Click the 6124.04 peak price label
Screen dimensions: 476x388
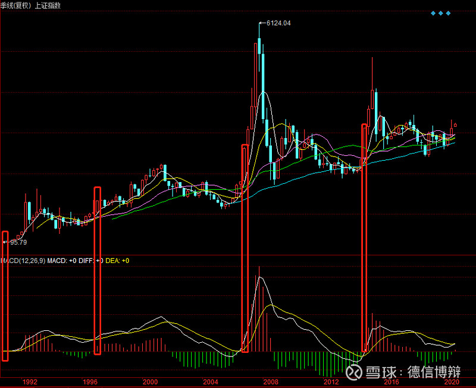(x=278, y=23)
